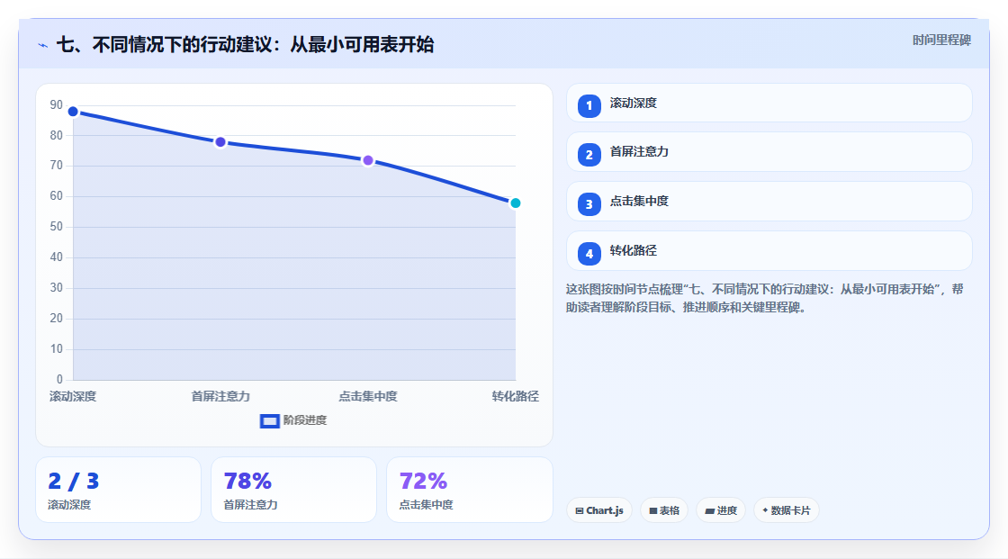Select the 首屏注意力 data point on the chart
Image resolution: width=1008 pixels, height=559 pixels.
tap(220, 142)
